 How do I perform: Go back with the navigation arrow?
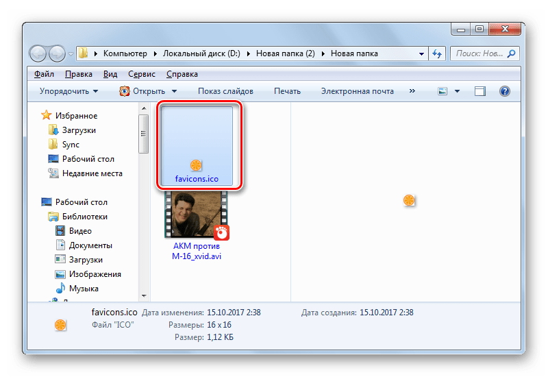tap(38, 53)
